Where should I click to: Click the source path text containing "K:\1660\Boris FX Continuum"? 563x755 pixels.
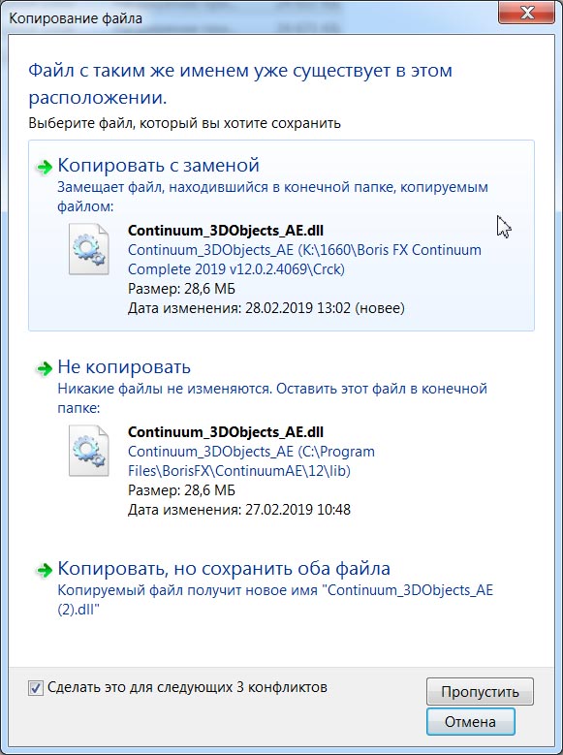pyautogui.click(x=304, y=260)
